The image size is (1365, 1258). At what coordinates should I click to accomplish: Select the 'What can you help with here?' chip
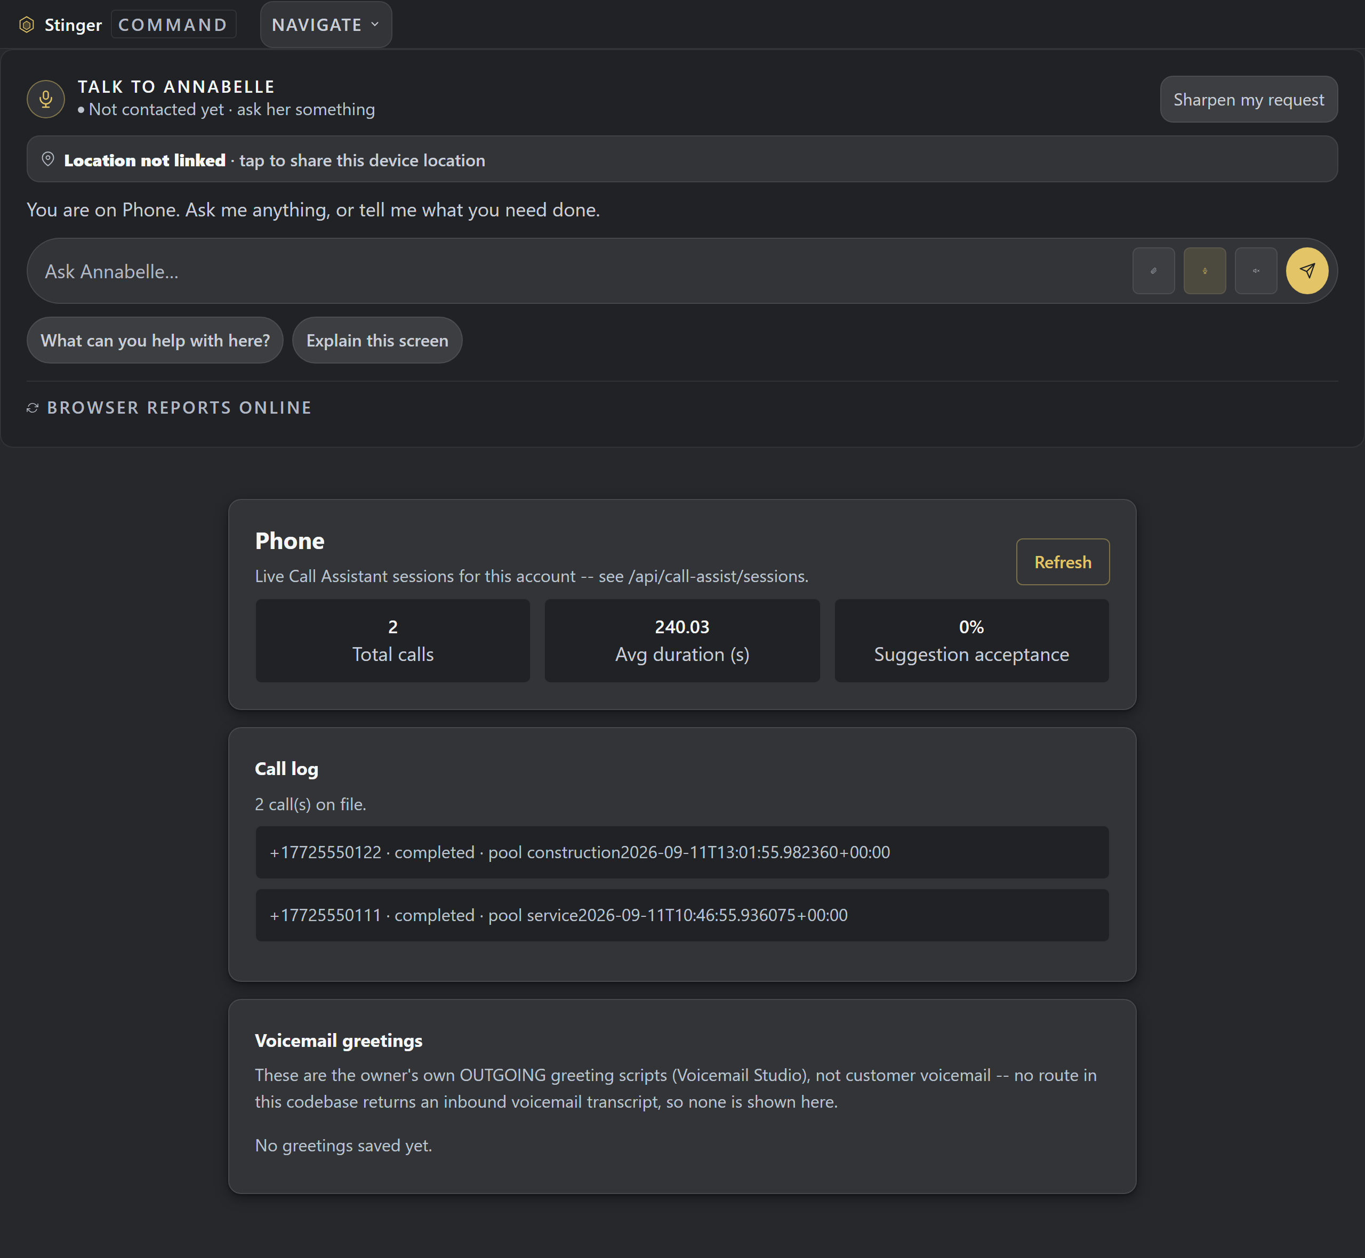(x=155, y=341)
